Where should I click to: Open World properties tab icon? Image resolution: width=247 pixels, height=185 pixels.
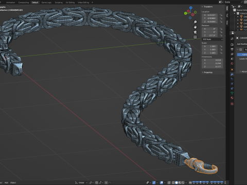pyautogui.click(x=232, y=64)
